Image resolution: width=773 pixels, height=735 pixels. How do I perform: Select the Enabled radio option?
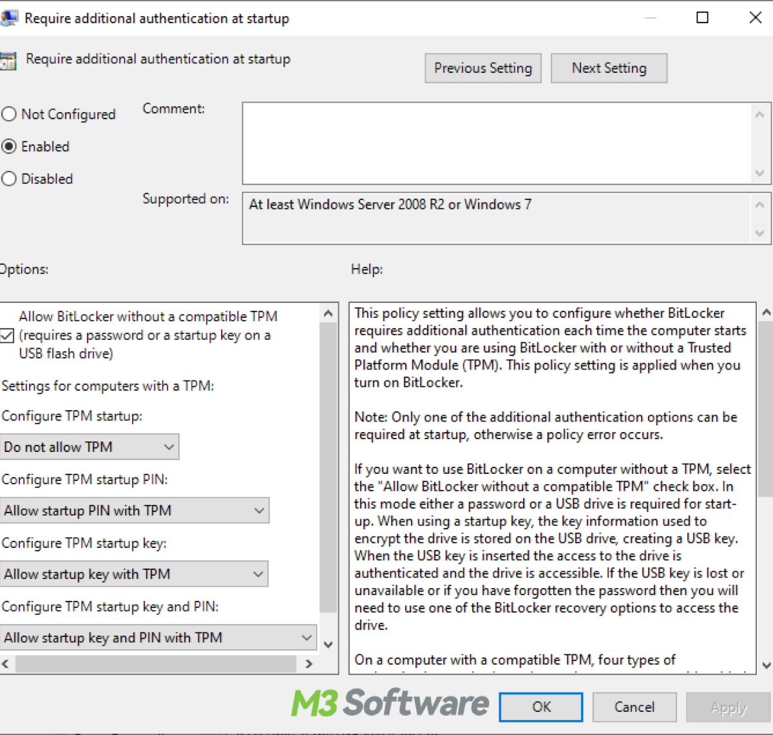pos(9,147)
